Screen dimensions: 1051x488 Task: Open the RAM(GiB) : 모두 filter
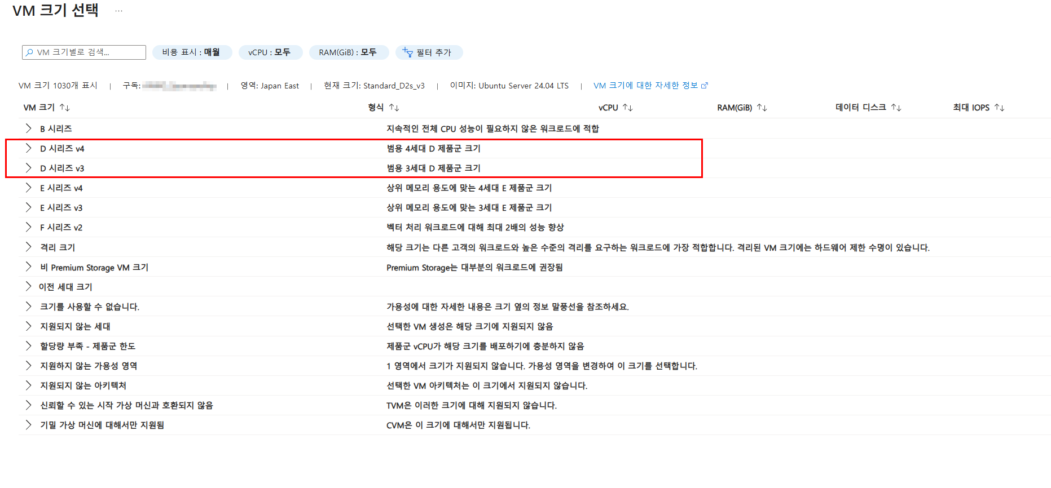tap(349, 52)
